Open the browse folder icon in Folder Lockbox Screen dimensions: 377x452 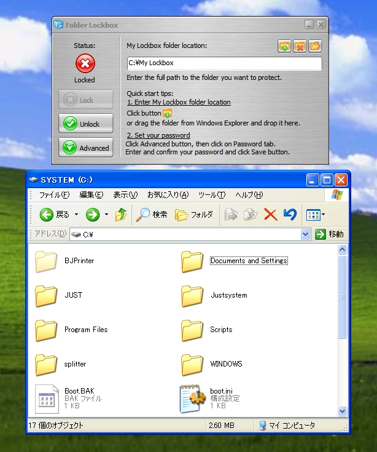315,46
